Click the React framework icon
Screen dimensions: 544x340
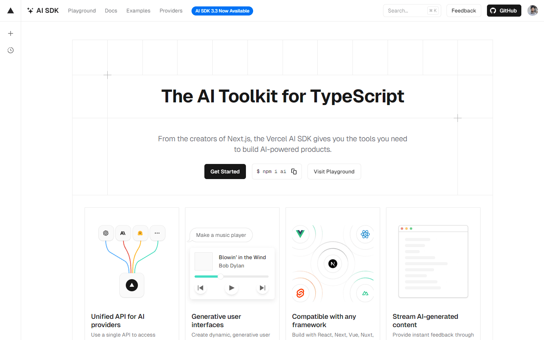coord(365,234)
